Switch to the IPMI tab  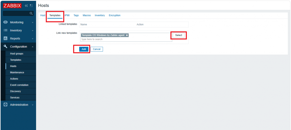67,15
